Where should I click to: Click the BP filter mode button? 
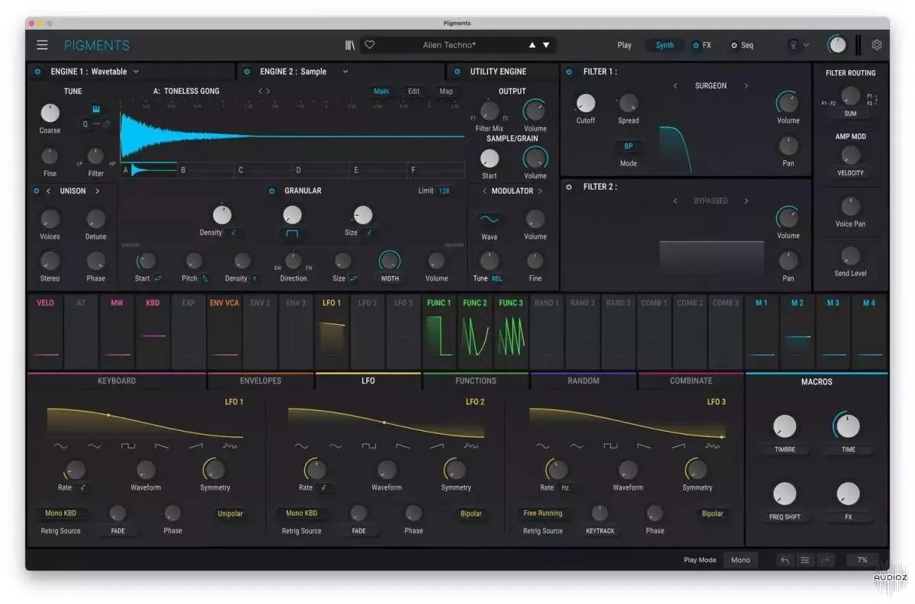628,146
